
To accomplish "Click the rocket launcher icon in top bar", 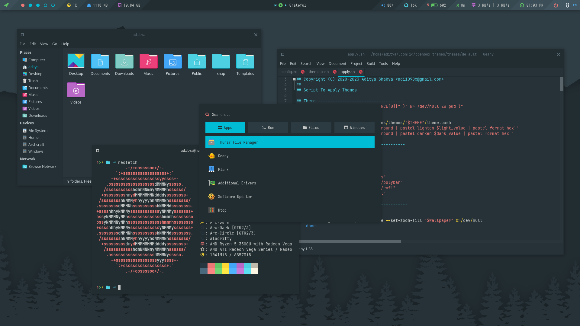I will coord(7,5).
